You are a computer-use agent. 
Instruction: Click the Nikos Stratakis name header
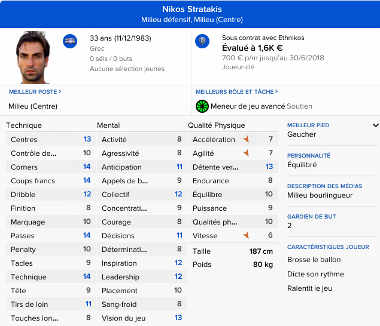click(x=192, y=9)
